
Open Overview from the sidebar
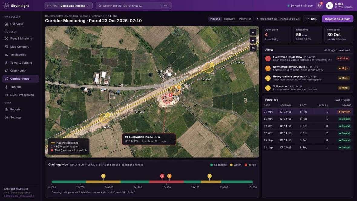[21, 24]
